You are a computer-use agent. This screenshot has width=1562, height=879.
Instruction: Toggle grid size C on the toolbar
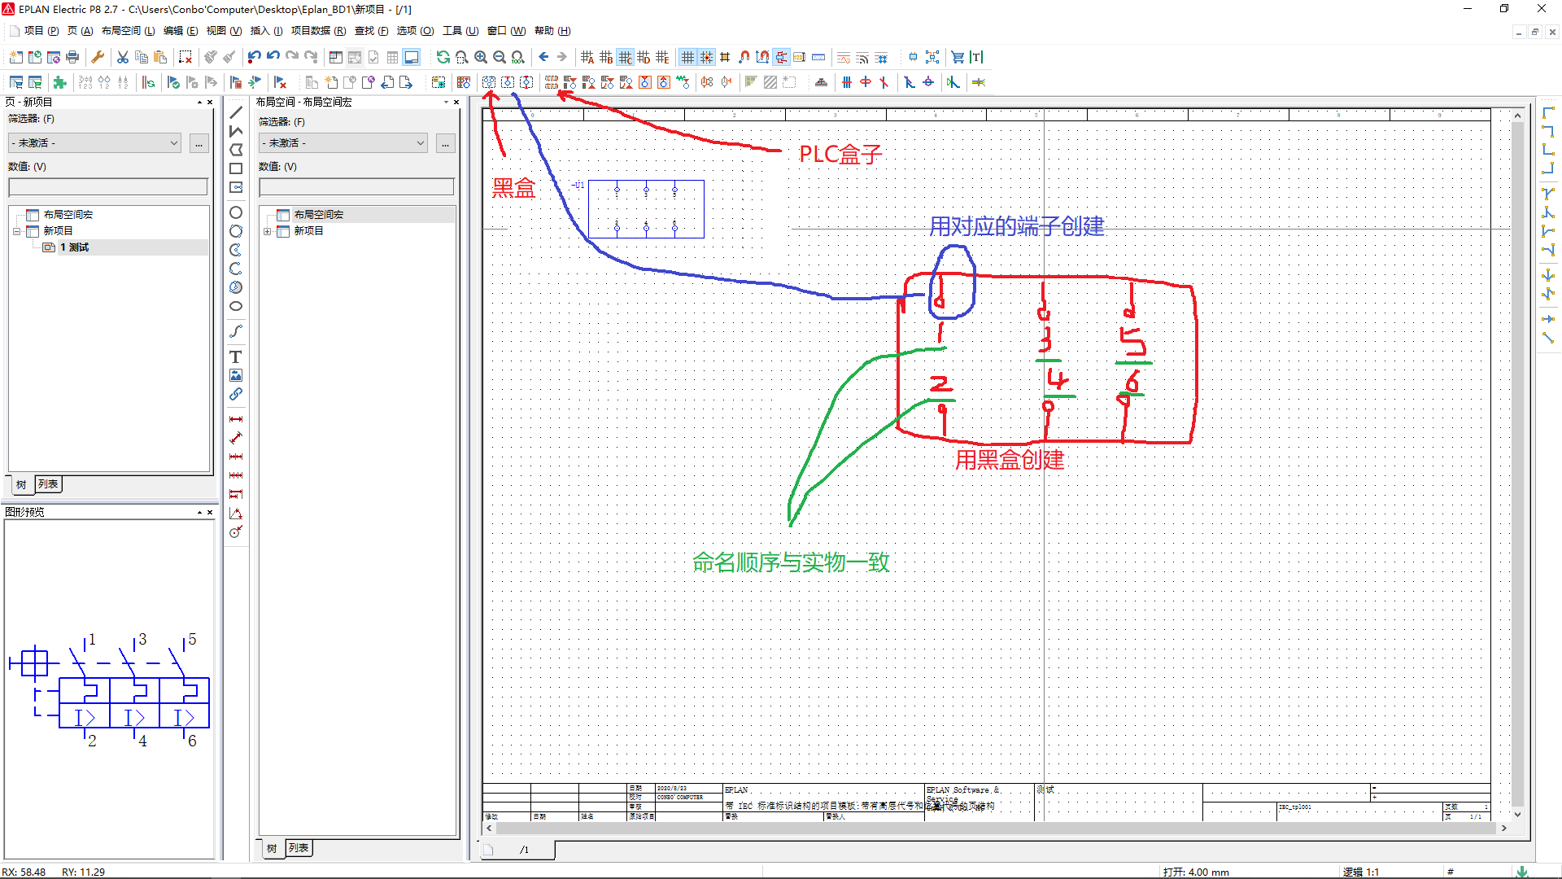click(625, 57)
